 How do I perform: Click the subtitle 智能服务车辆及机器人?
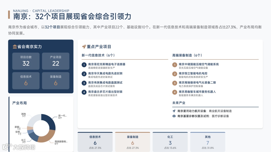pos(191,95)
